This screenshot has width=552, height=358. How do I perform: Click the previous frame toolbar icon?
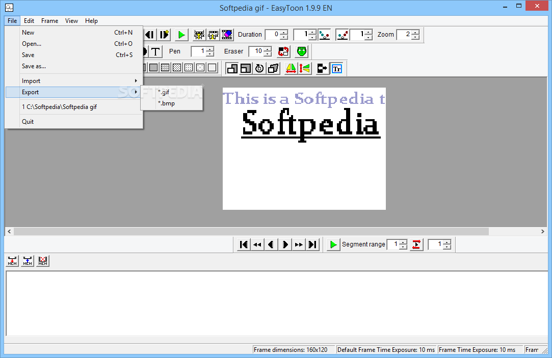pyautogui.click(x=150, y=35)
